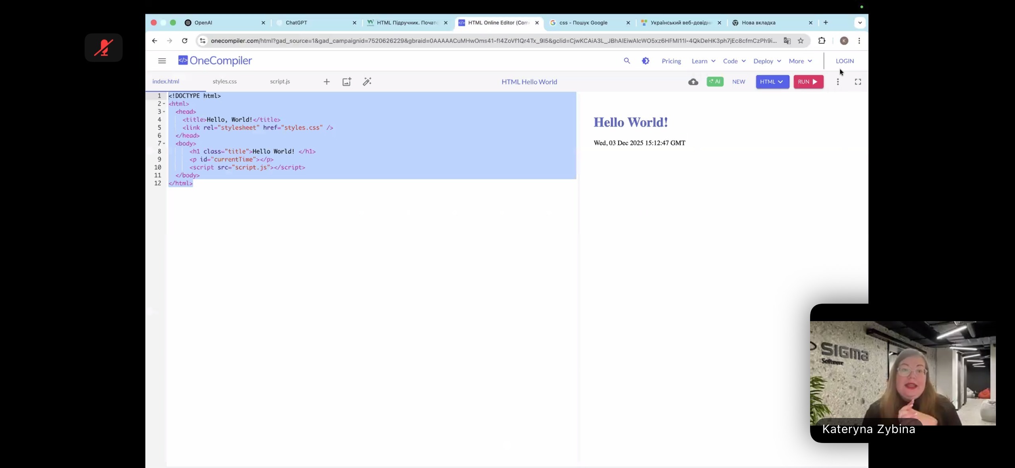Open the editor three-dots options menu
This screenshot has width=1015, height=468.
pyautogui.click(x=837, y=82)
